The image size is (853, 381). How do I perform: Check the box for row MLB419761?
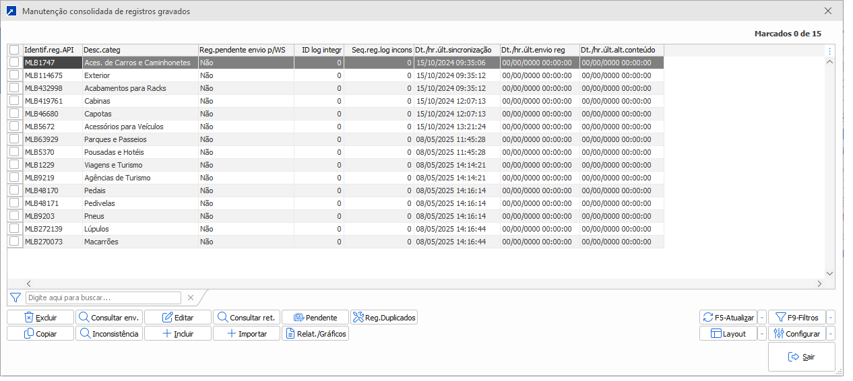pos(14,100)
